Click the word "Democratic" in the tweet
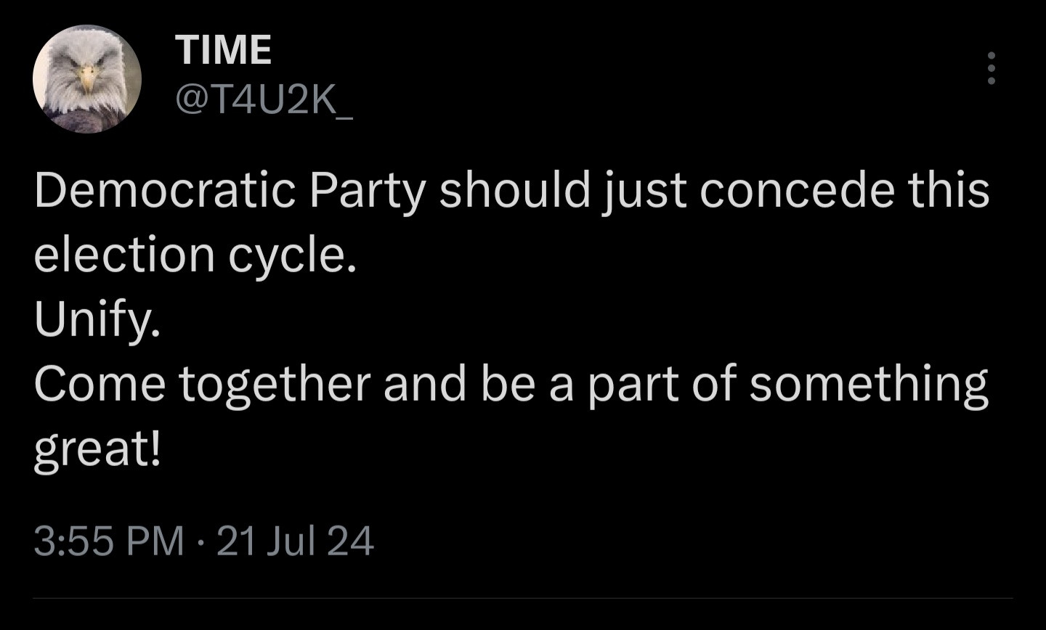 pyautogui.click(x=165, y=190)
